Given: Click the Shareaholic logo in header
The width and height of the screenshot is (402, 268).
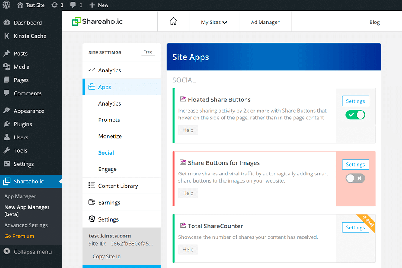Looking at the screenshot, I should [x=98, y=22].
